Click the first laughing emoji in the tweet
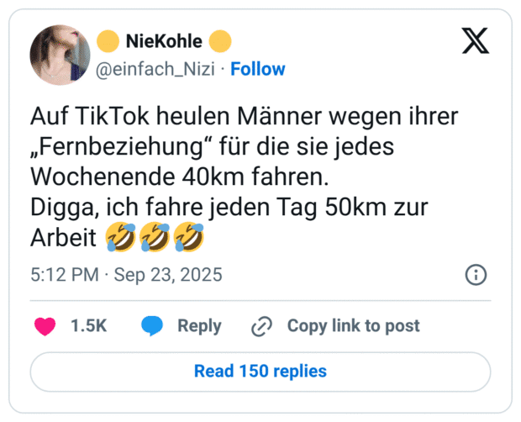Screen dimensions: 521x422 tap(123, 239)
